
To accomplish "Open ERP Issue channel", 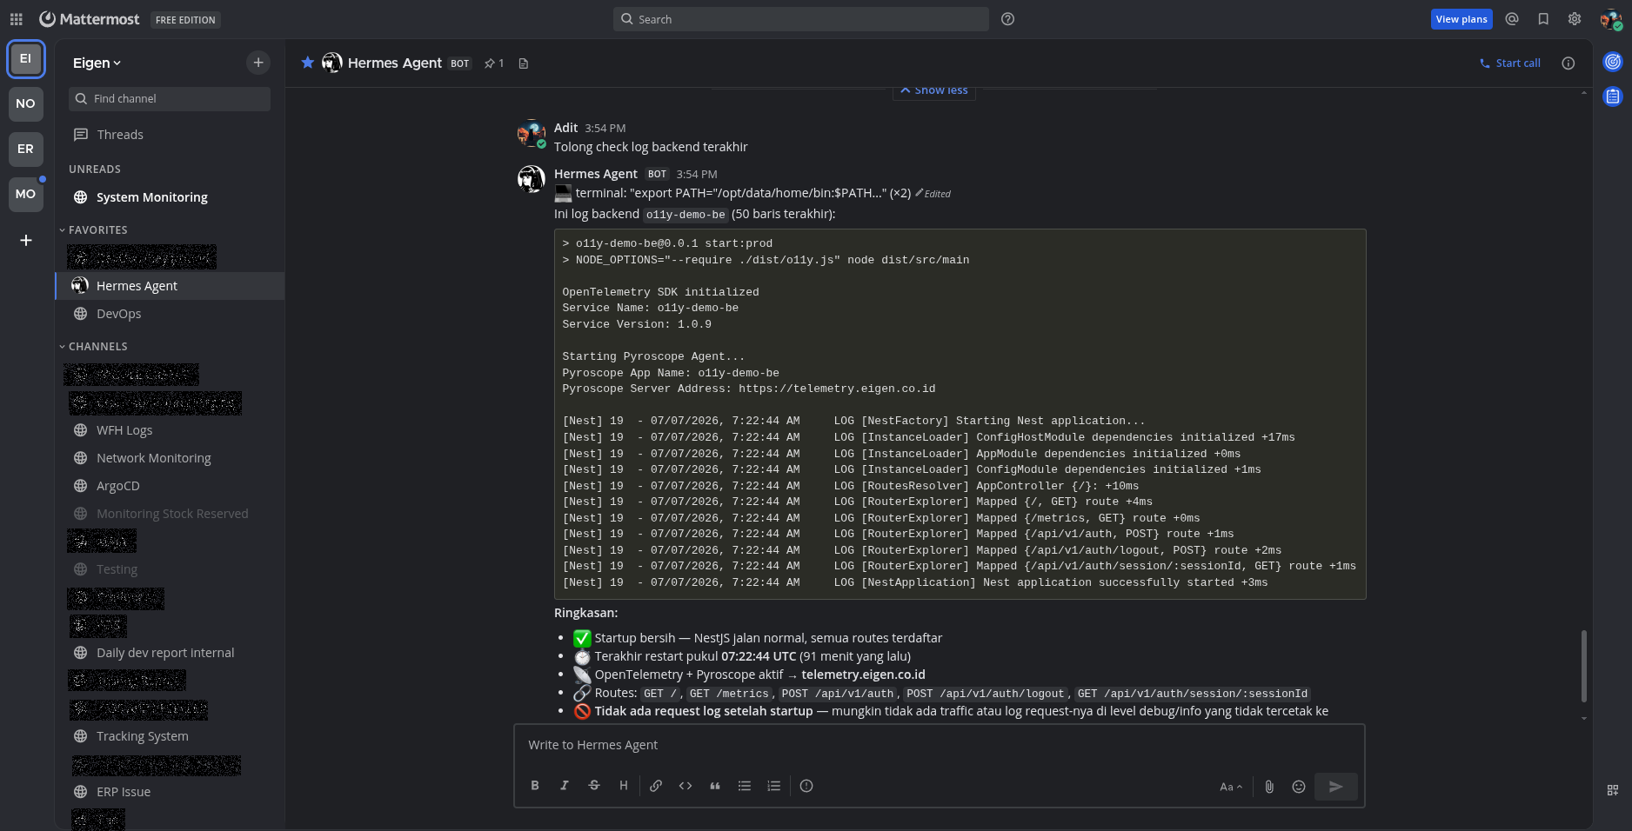I will (x=170, y=792).
